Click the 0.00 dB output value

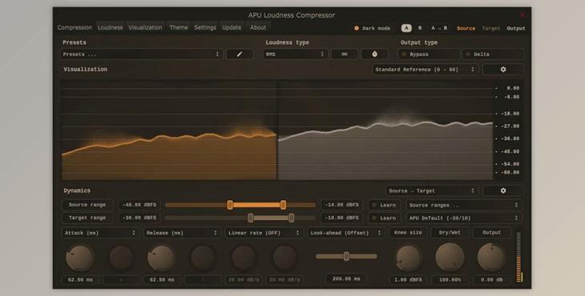click(492, 280)
